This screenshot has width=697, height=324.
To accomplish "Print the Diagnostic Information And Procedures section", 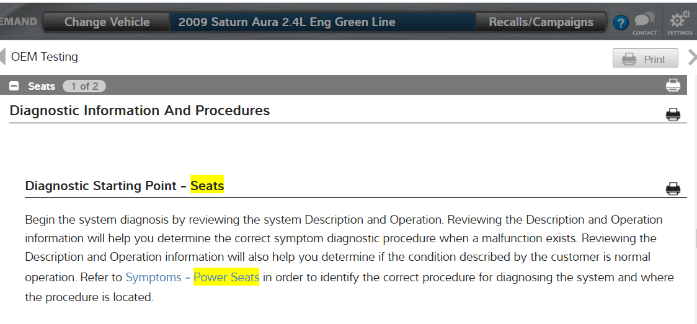I will (x=673, y=114).
